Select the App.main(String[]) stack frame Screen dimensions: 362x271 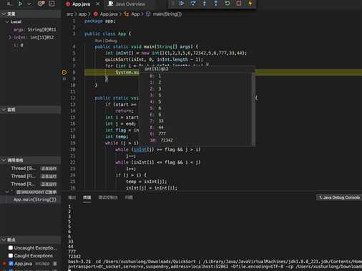pyautogui.click(x=31, y=199)
